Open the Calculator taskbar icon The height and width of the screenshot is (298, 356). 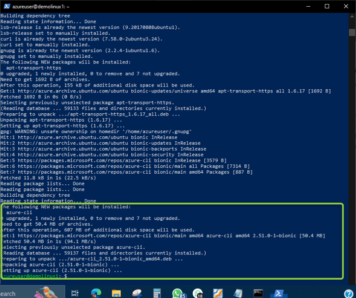point(157,293)
